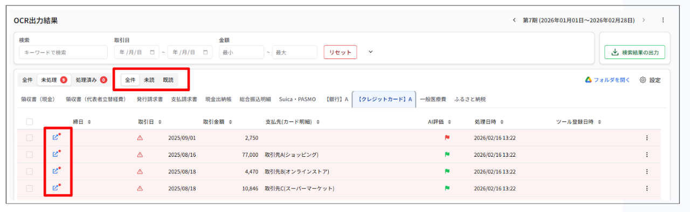This screenshot has width=690, height=212.
Task: Click Google Drive icon beside フォルダを開く
Action: pos(589,80)
